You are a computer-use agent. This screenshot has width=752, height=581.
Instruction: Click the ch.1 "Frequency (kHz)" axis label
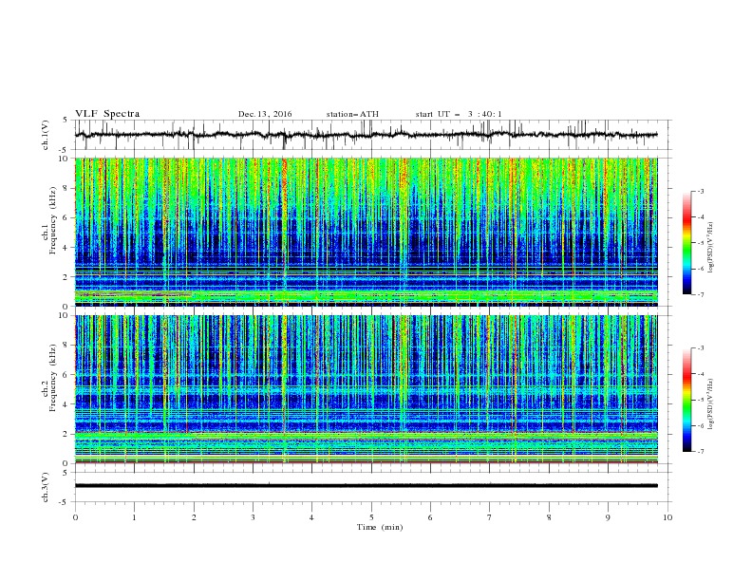[x=53, y=220]
